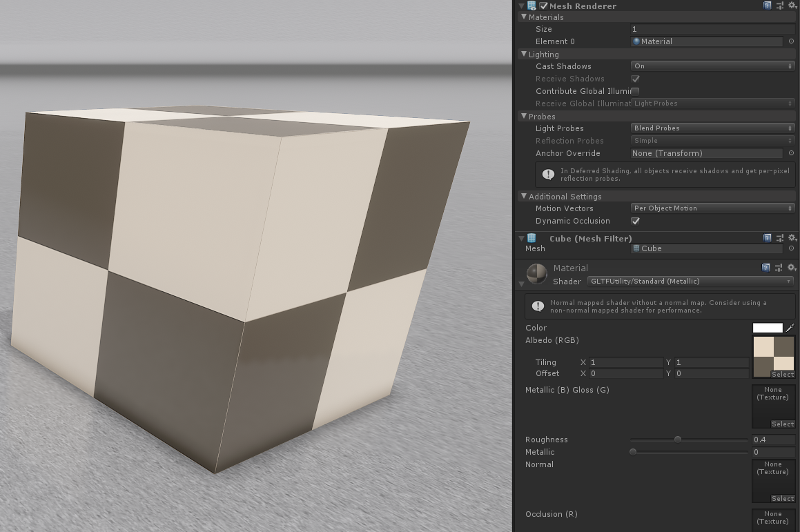Click Select on the Normal texture slot

click(783, 498)
